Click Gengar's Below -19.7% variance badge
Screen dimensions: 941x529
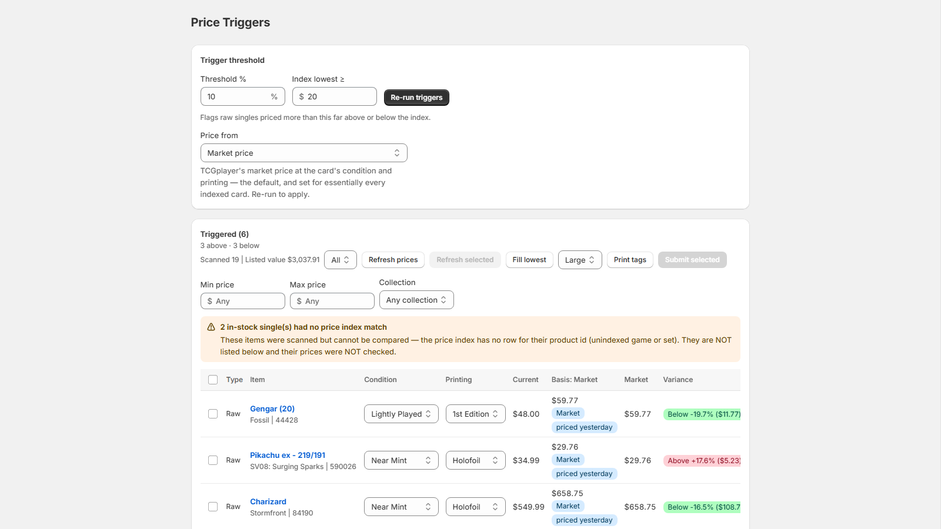(x=702, y=414)
